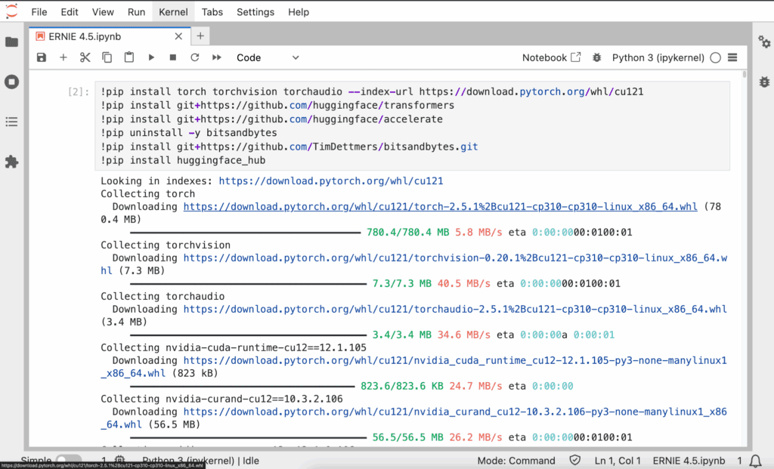Close the ERNIE 4.5.ipynb tab
Image resolution: width=774 pixels, height=469 pixels.
[x=178, y=36]
